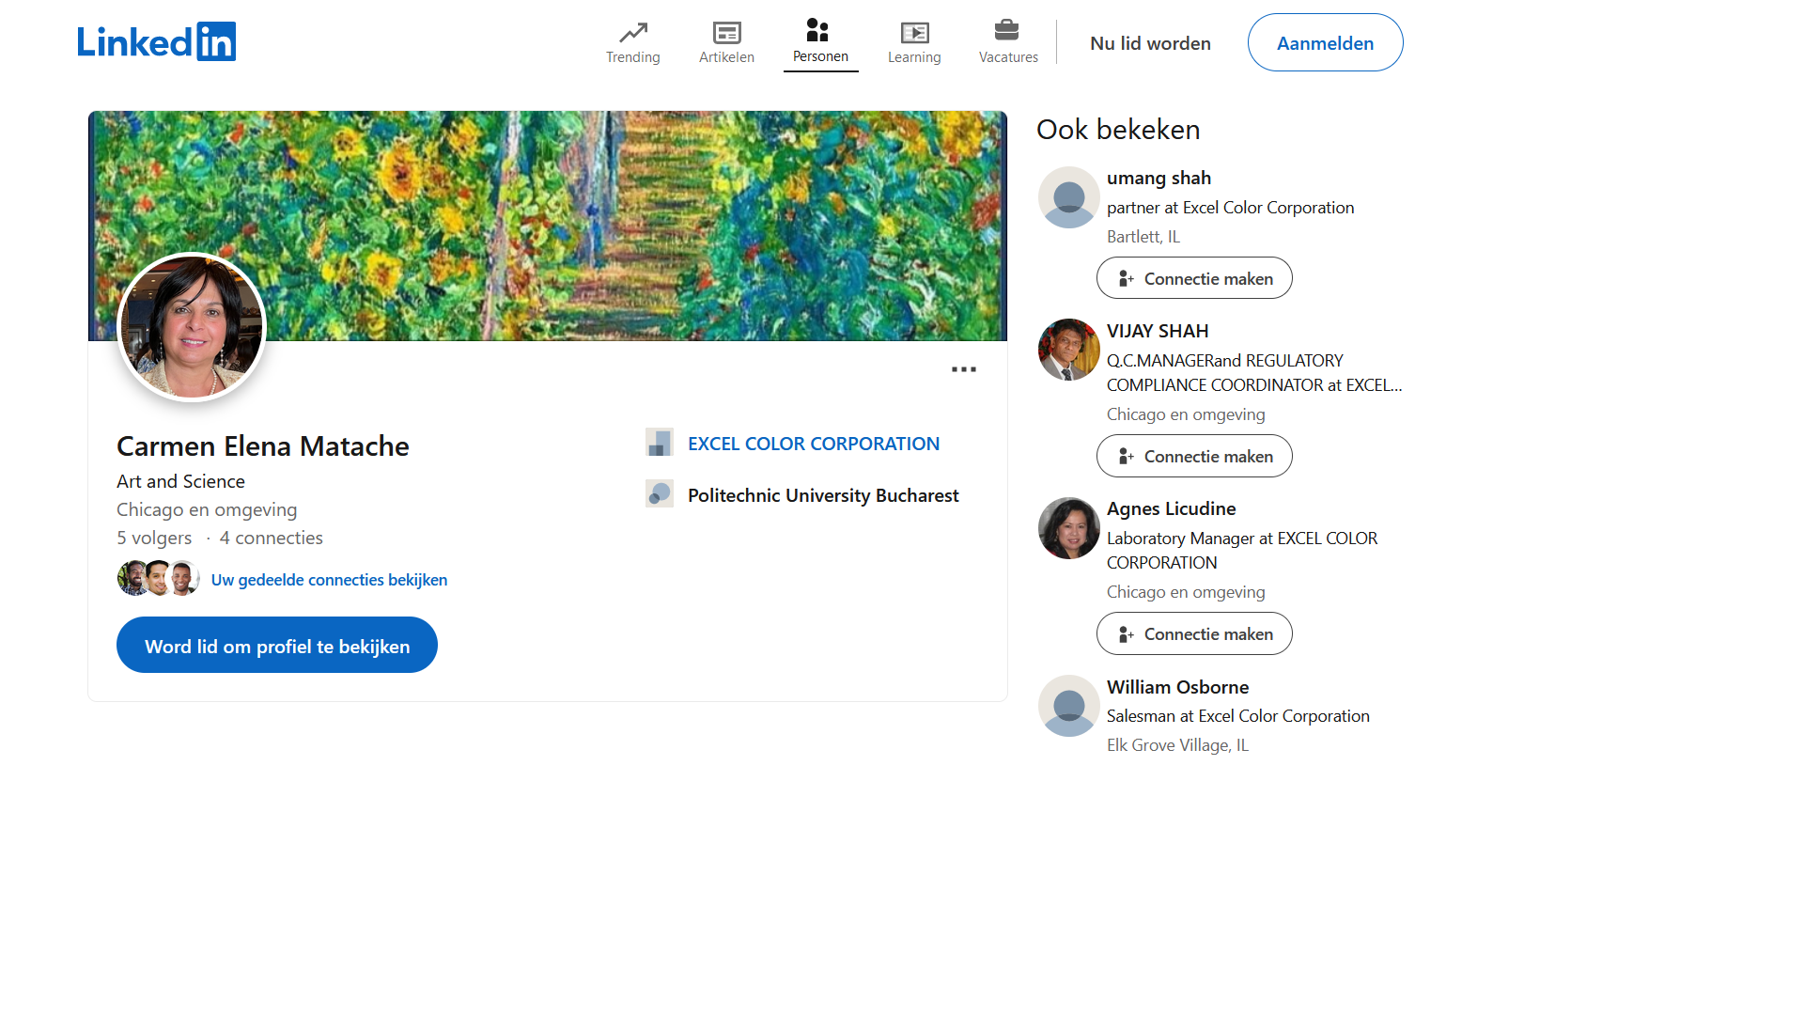
Task: Open the Agnes Licudine profile name
Action: 1171,508
